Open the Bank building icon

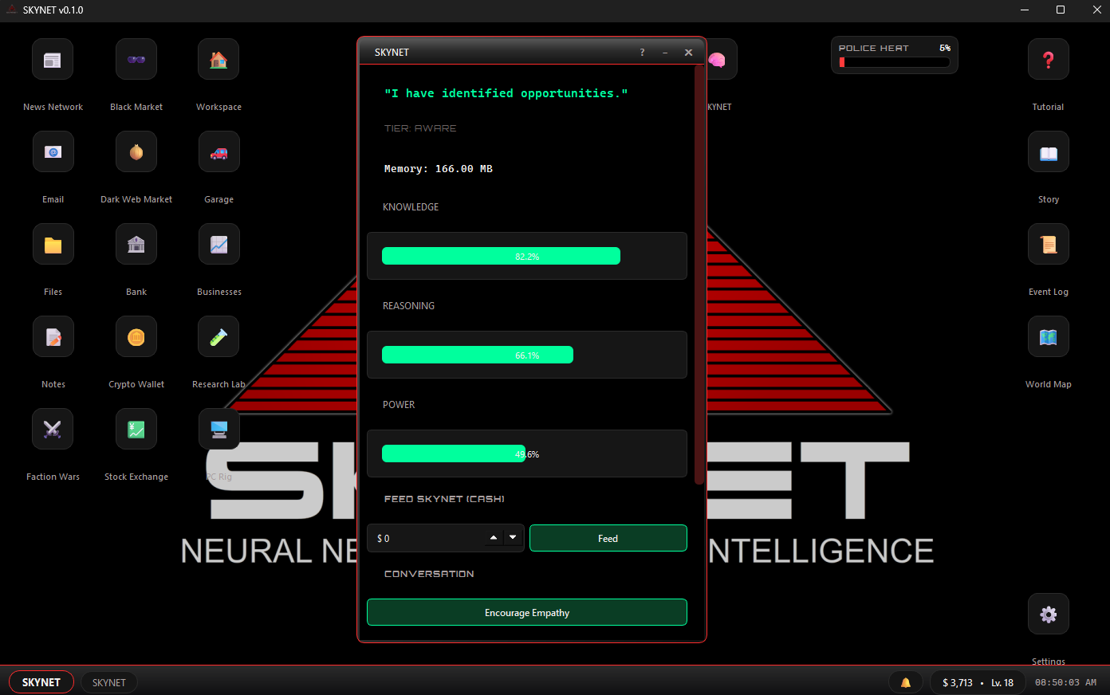(x=136, y=244)
